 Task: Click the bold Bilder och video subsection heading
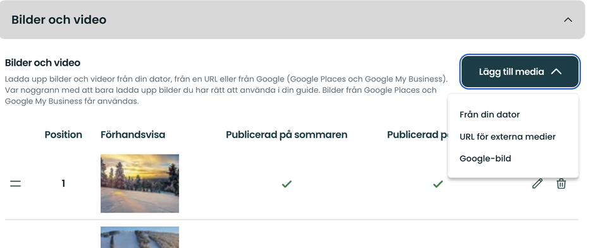point(42,62)
